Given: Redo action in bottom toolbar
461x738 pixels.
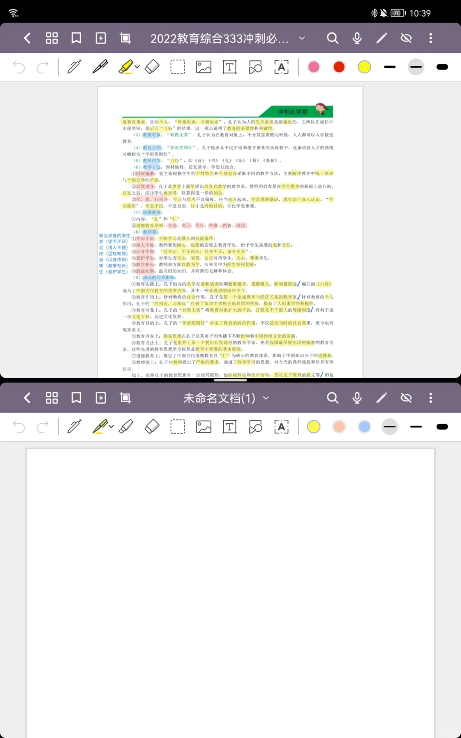Looking at the screenshot, I should click(43, 427).
